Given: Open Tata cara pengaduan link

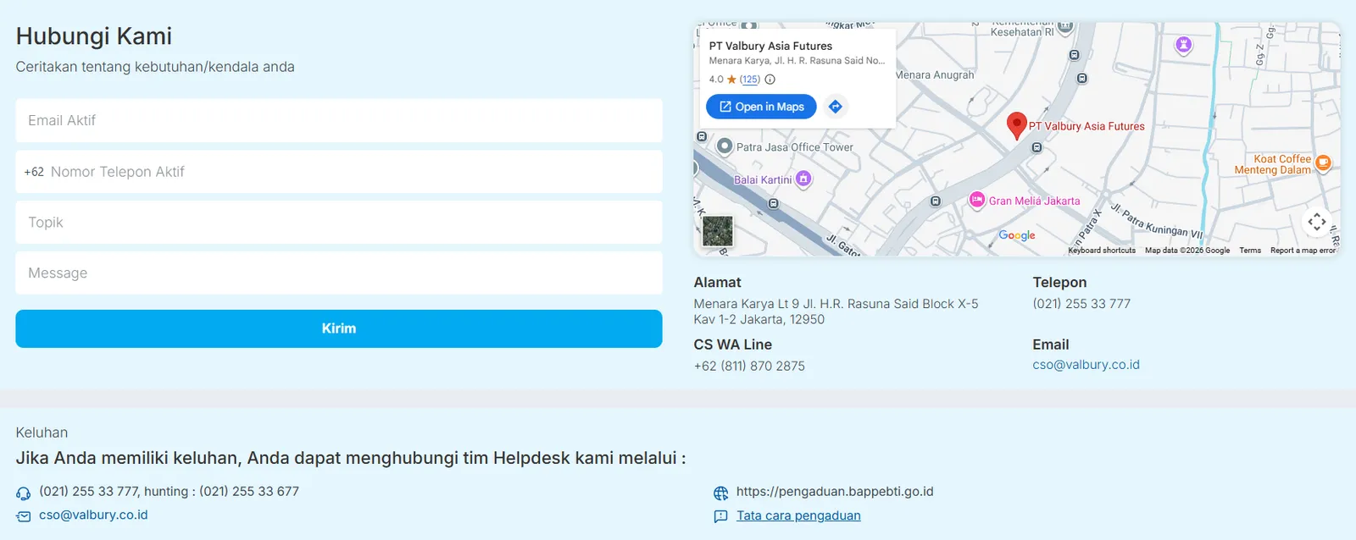Looking at the screenshot, I should tap(798, 515).
